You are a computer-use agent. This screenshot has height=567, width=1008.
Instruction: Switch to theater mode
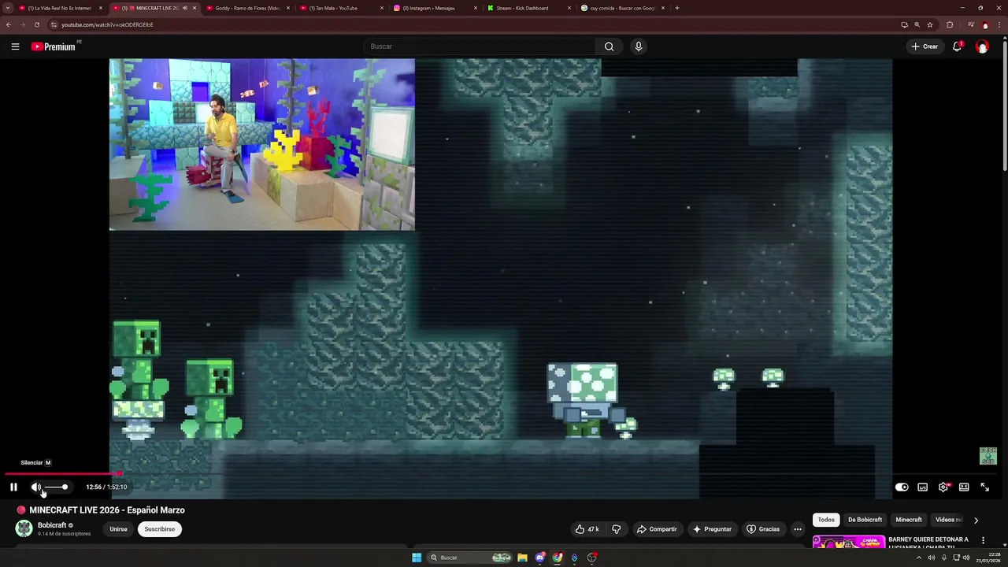964,487
